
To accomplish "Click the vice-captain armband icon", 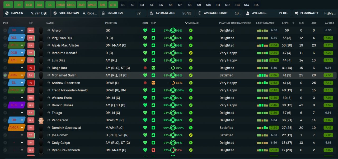I will coord(55,13).
